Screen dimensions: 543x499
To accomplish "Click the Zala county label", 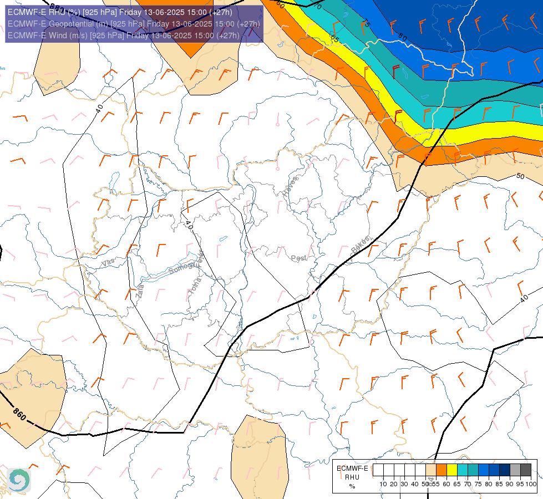I will [x=140, y=291].
